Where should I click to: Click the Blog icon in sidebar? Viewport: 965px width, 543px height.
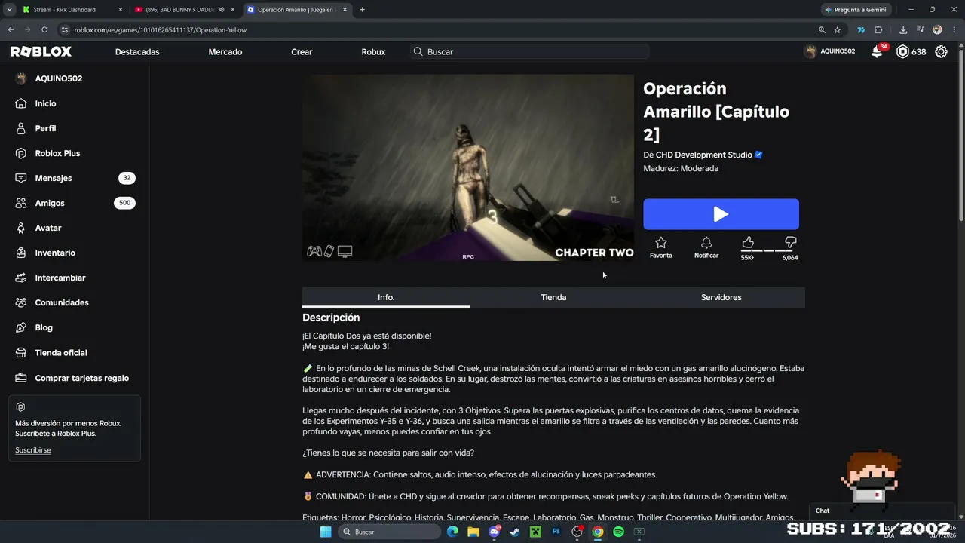[x=21, y=327]
